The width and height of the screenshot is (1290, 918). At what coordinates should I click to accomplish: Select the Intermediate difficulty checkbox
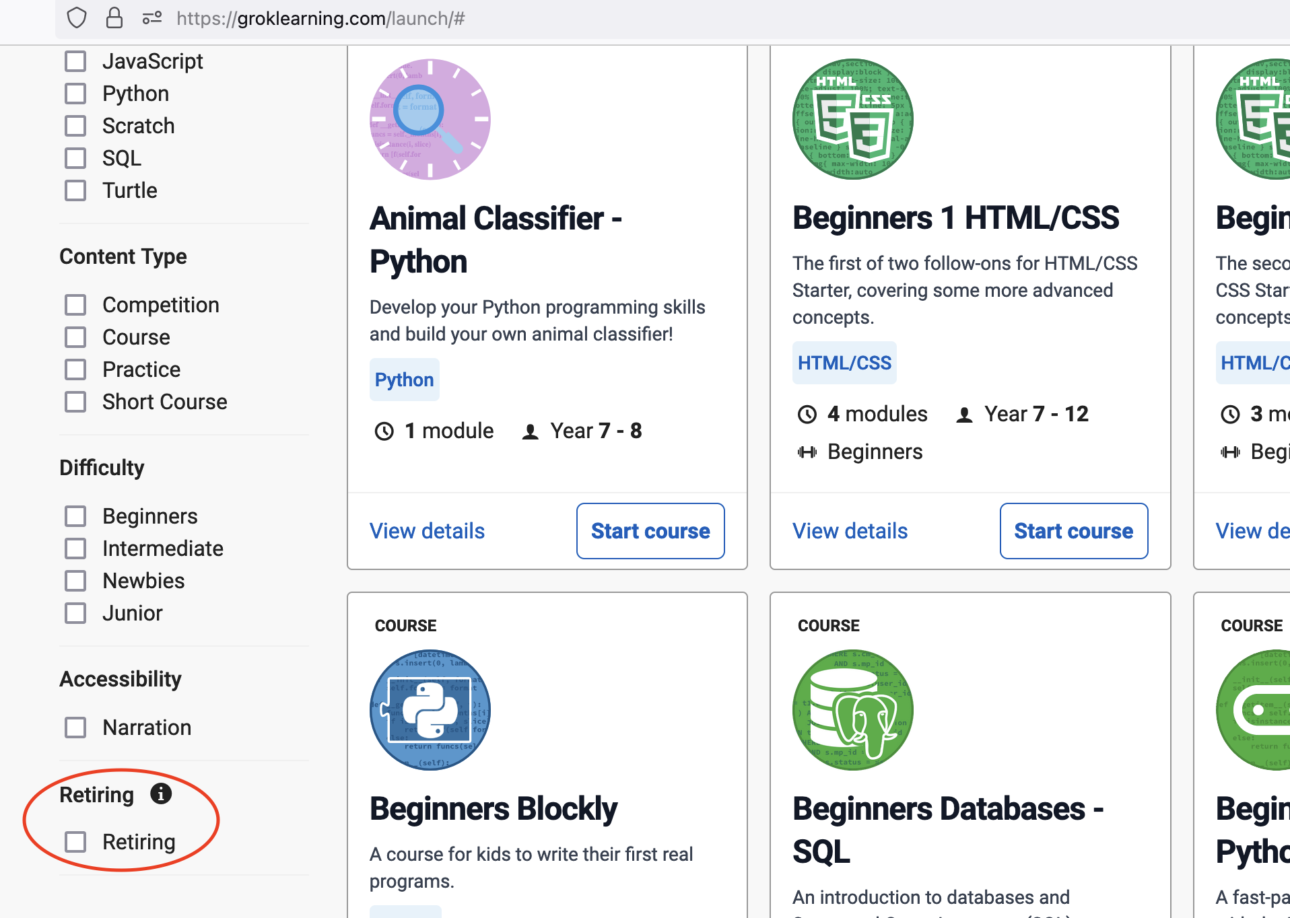[x=75, y=549]
